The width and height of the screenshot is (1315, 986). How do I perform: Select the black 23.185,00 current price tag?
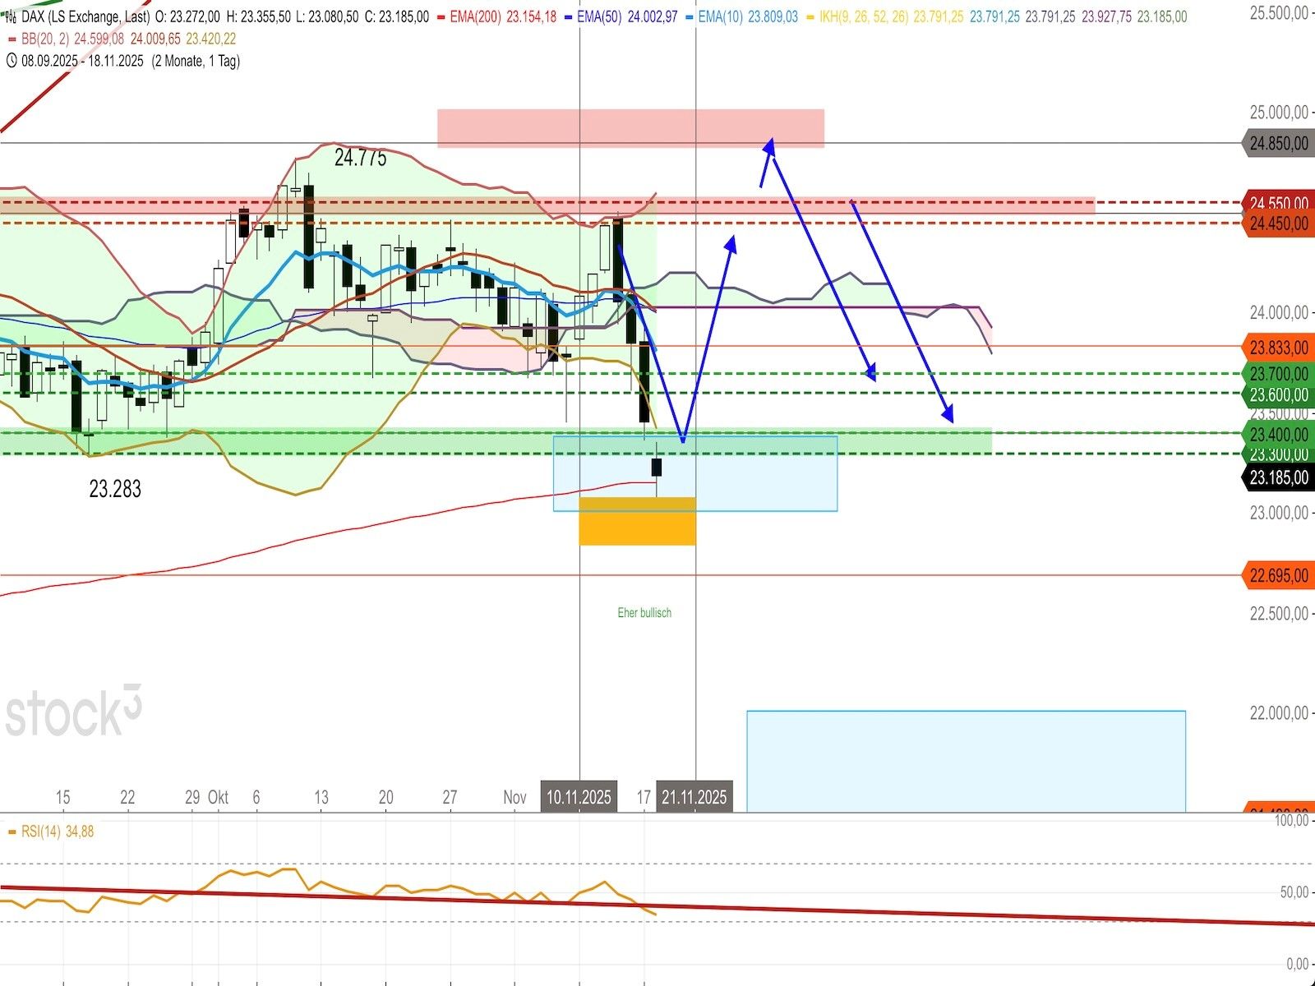point(1278,477)
